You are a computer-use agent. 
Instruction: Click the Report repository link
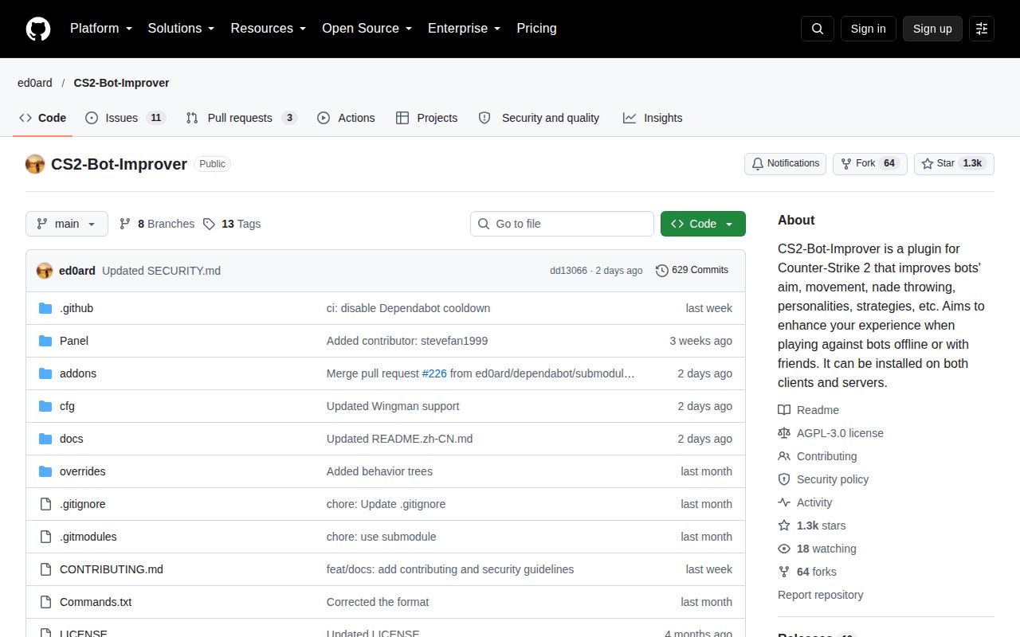pyautogui.click(x=820, y=595)
